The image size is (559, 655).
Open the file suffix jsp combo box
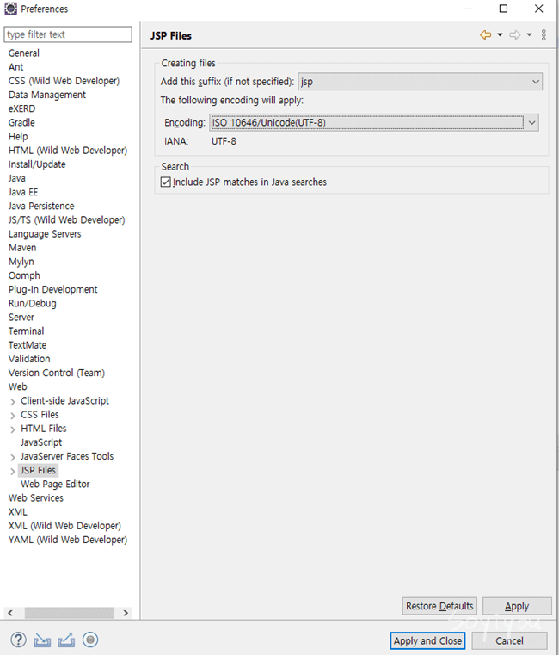click(420, 82)
